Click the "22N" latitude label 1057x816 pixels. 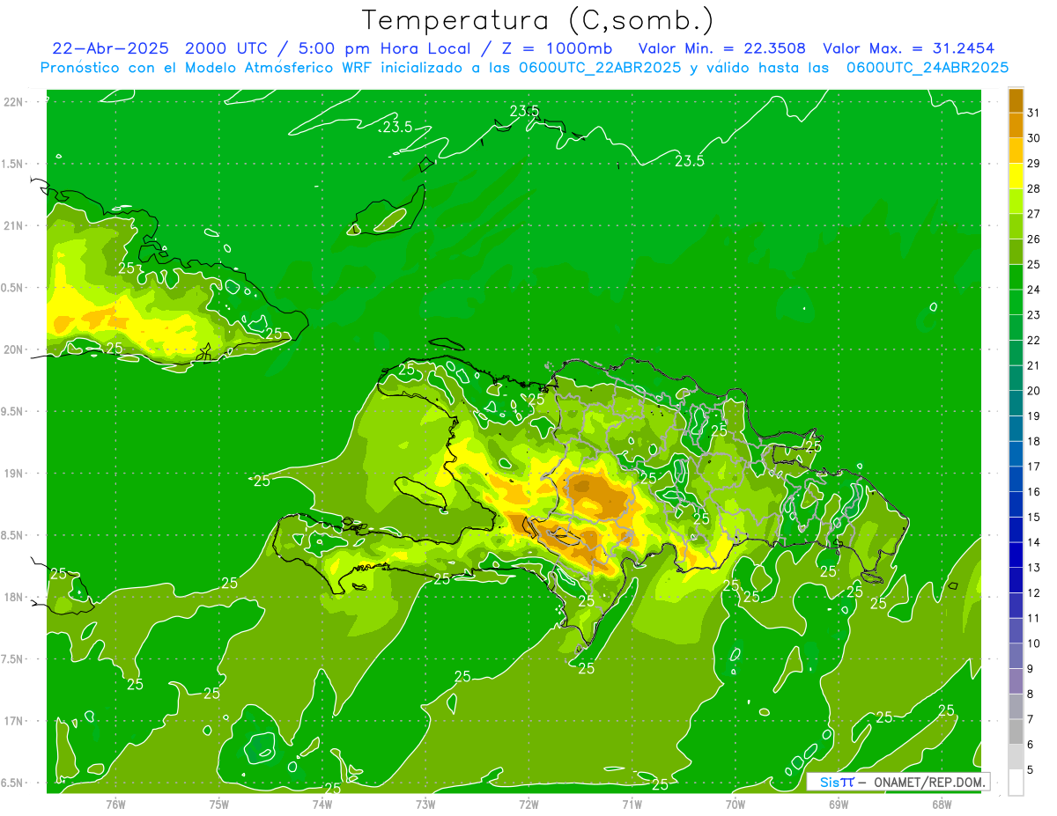(x=12, y=102)
